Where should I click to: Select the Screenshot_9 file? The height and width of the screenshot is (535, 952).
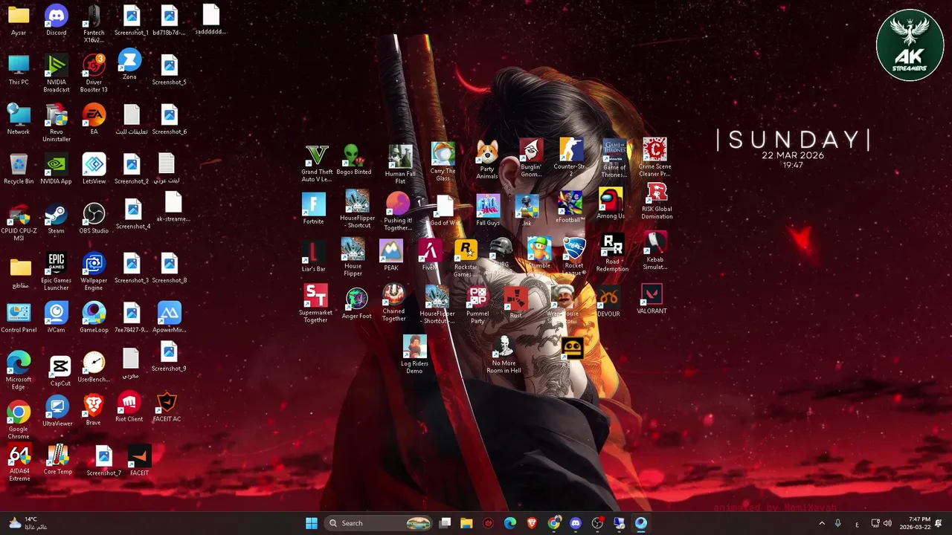pos(169,356)
